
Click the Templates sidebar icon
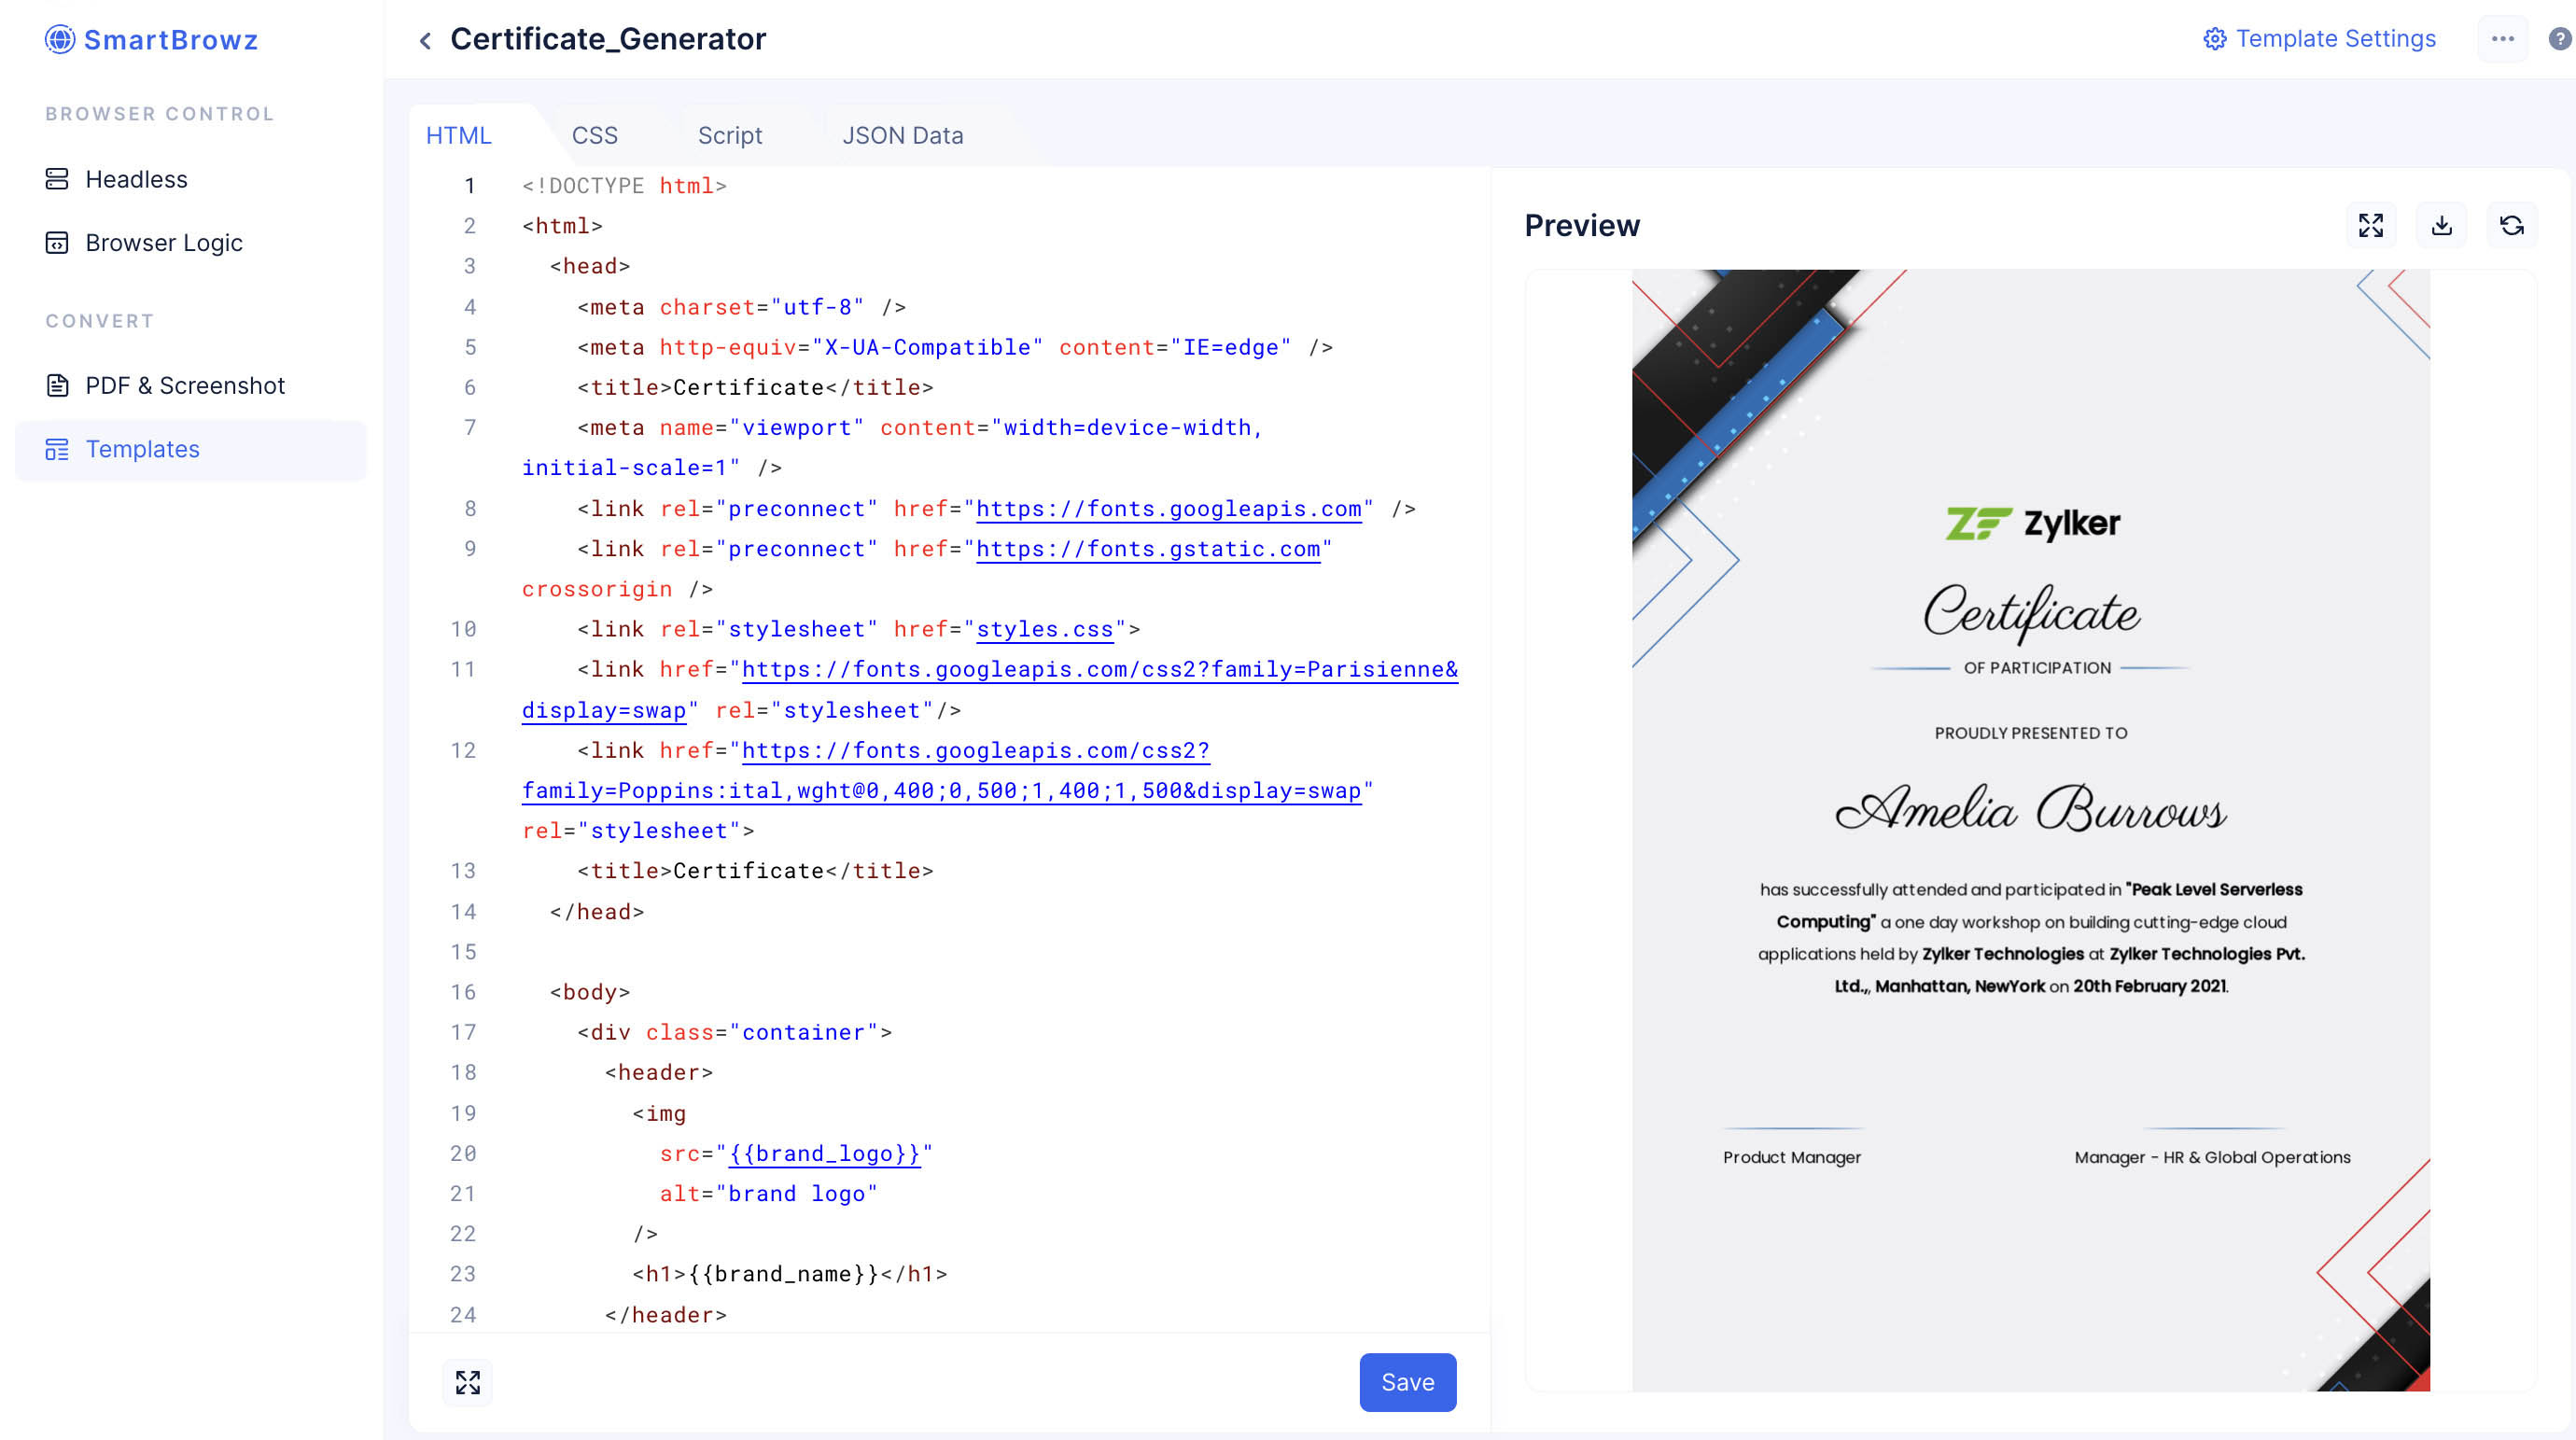(x=57, y=449)
